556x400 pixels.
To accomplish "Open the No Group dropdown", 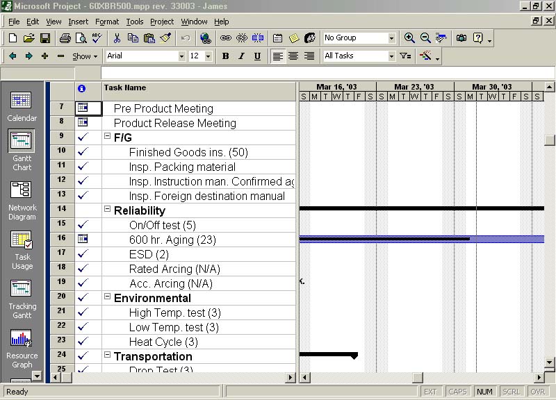I will [x=392, y=38].
